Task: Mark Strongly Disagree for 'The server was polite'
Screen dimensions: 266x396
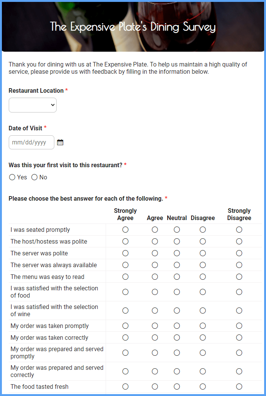Action: (239, 253)
